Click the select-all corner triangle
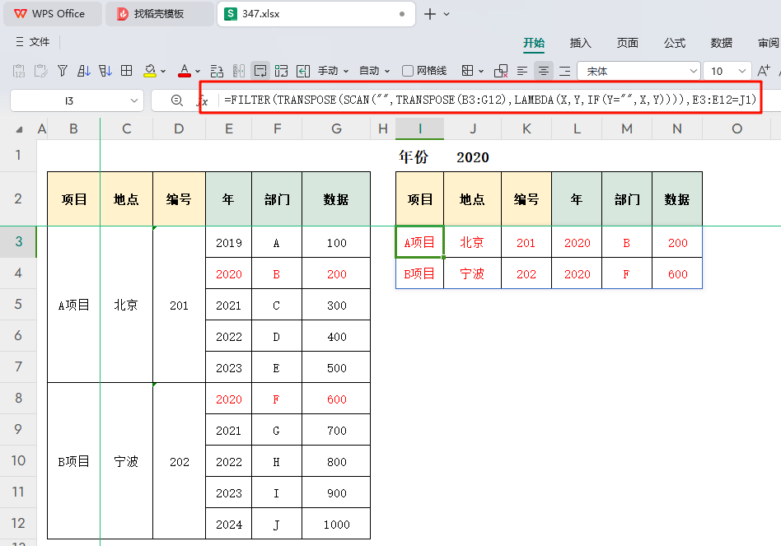Viewport: 781px width, 546px height. [x=19, y=129]
